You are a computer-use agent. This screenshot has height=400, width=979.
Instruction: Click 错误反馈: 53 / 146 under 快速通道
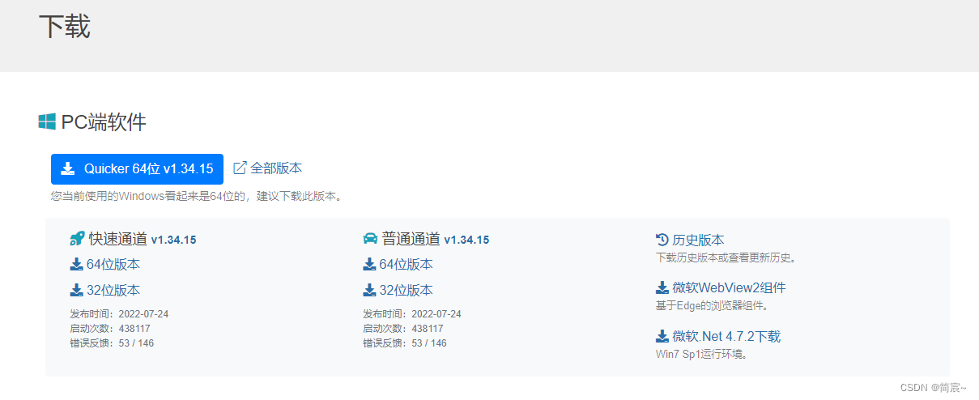112,343
